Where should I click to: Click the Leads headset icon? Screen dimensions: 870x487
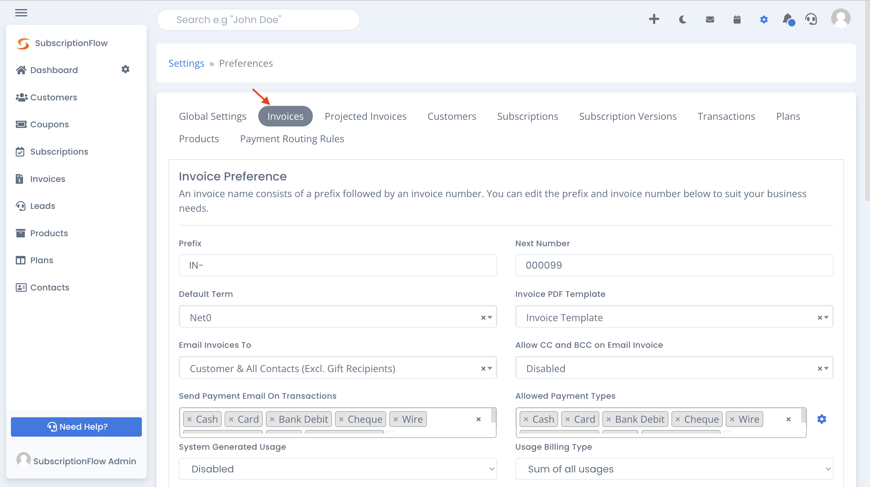click(x=21, y=206)
